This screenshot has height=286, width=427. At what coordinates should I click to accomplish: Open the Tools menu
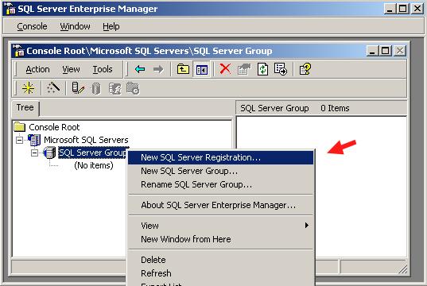103,69
